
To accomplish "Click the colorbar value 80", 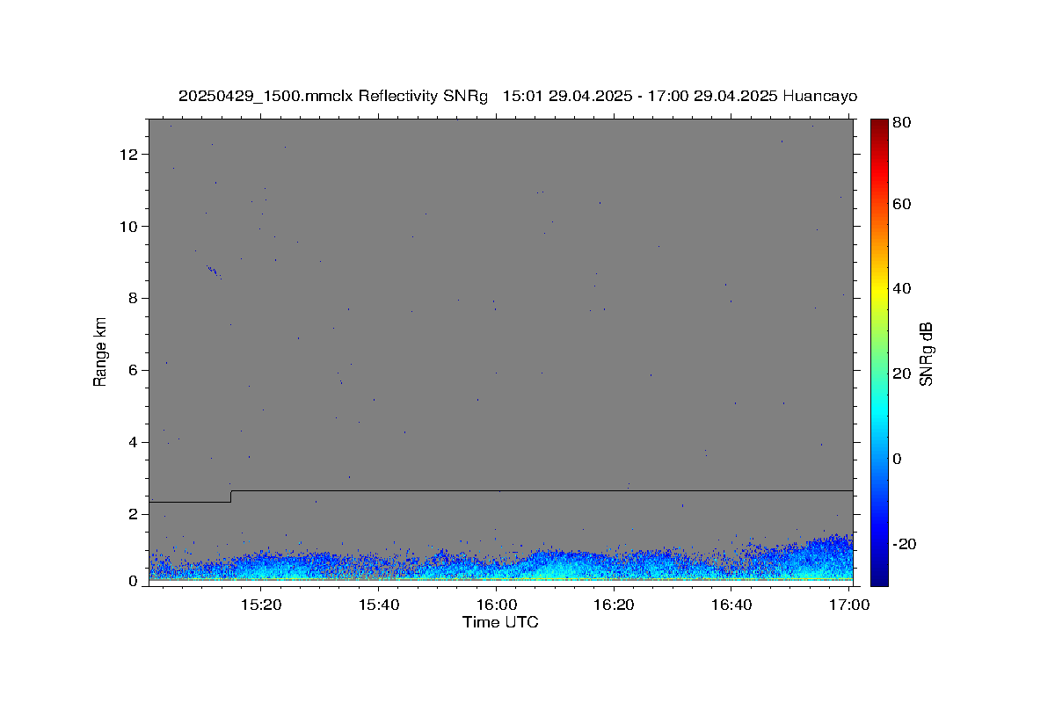I will tap(901, 124).
